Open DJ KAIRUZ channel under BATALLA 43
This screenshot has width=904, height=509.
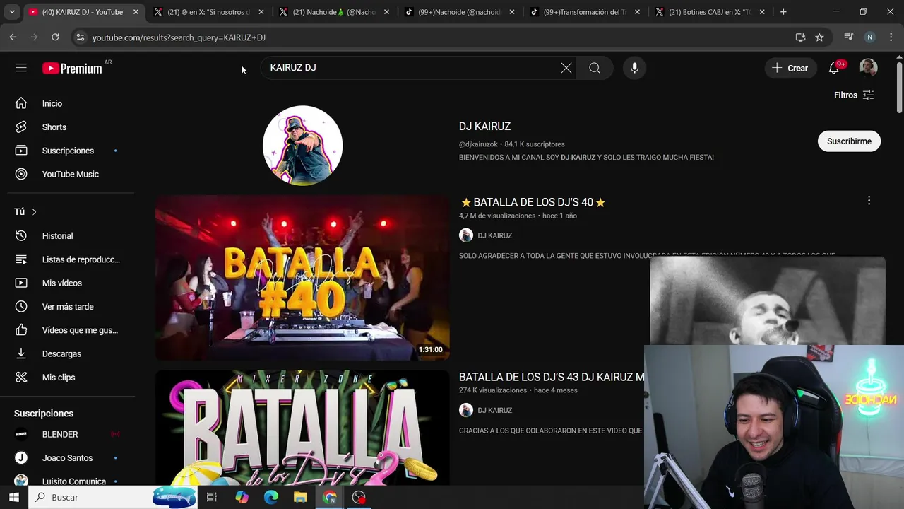pyautogui.click(x=494, y=410)
